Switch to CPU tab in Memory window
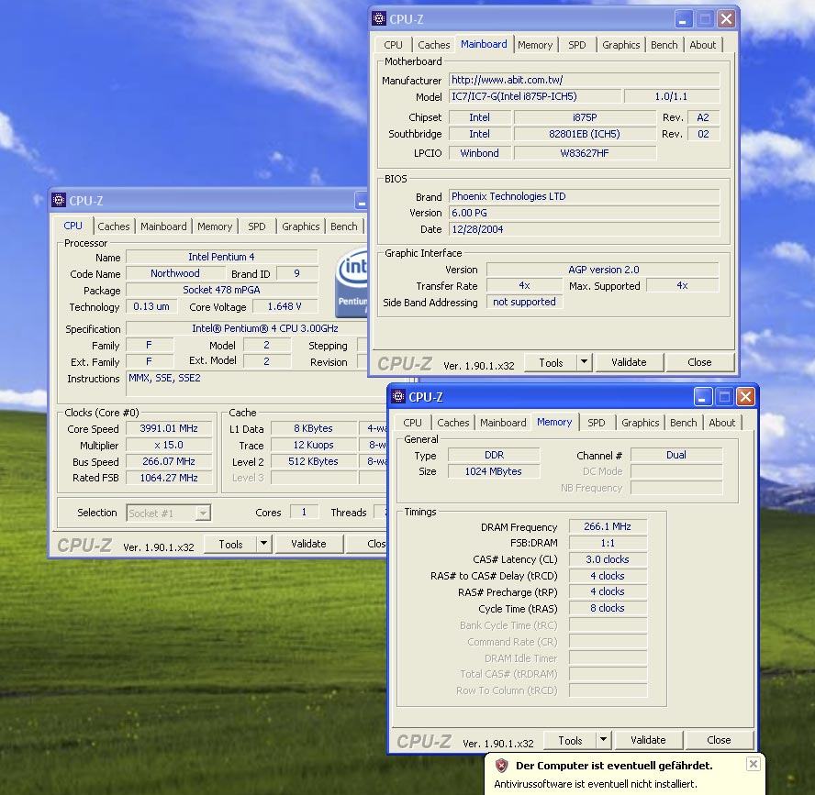815x795 pixels. (x=412, y=423)
